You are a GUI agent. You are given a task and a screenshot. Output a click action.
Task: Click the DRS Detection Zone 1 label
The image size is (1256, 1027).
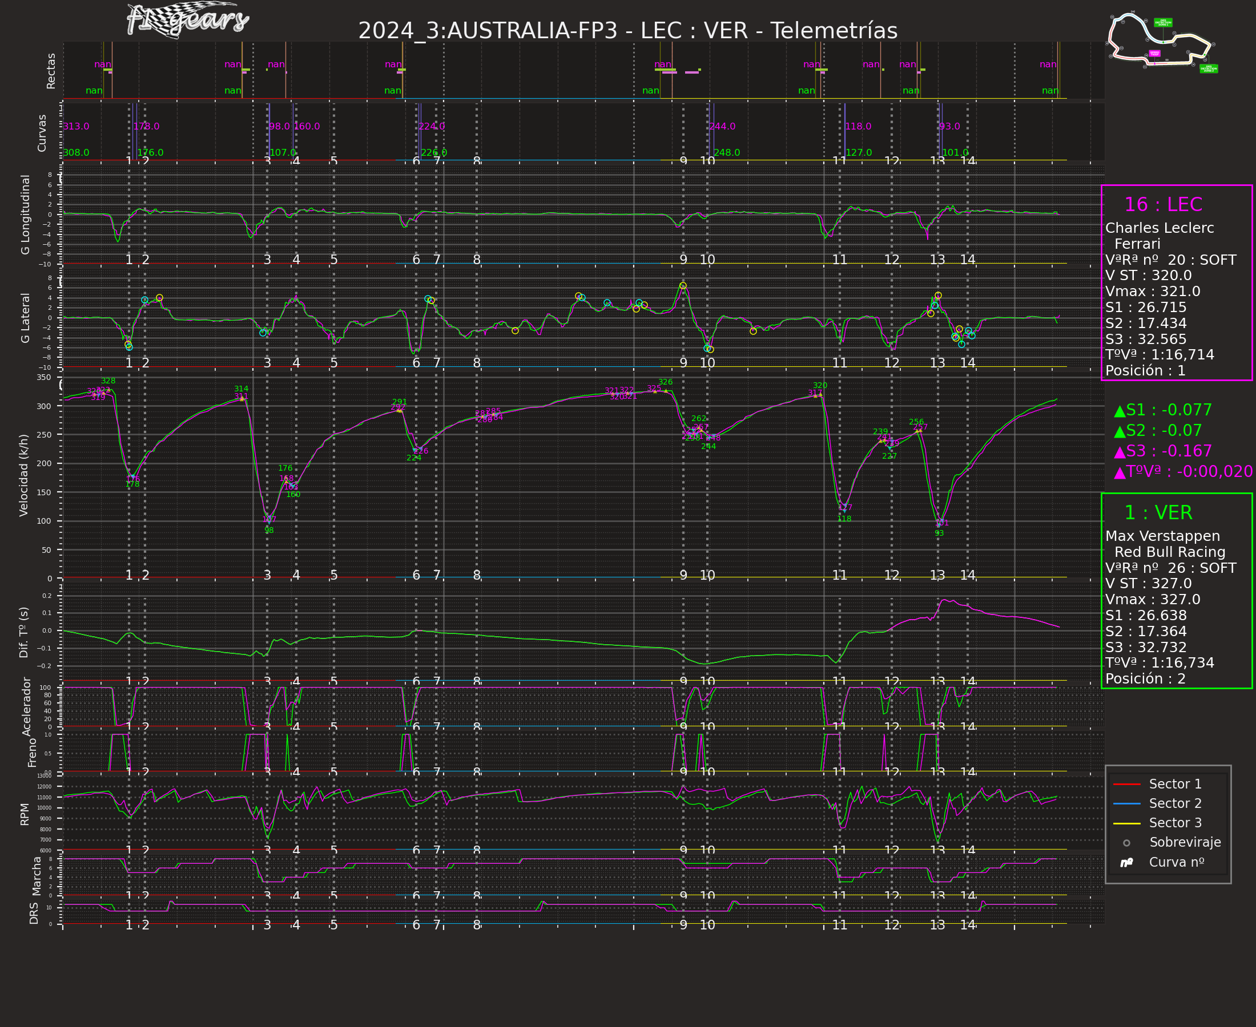[1163, 22]
